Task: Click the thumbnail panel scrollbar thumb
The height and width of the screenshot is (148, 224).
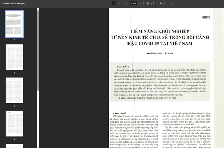Action: (38, 51)
